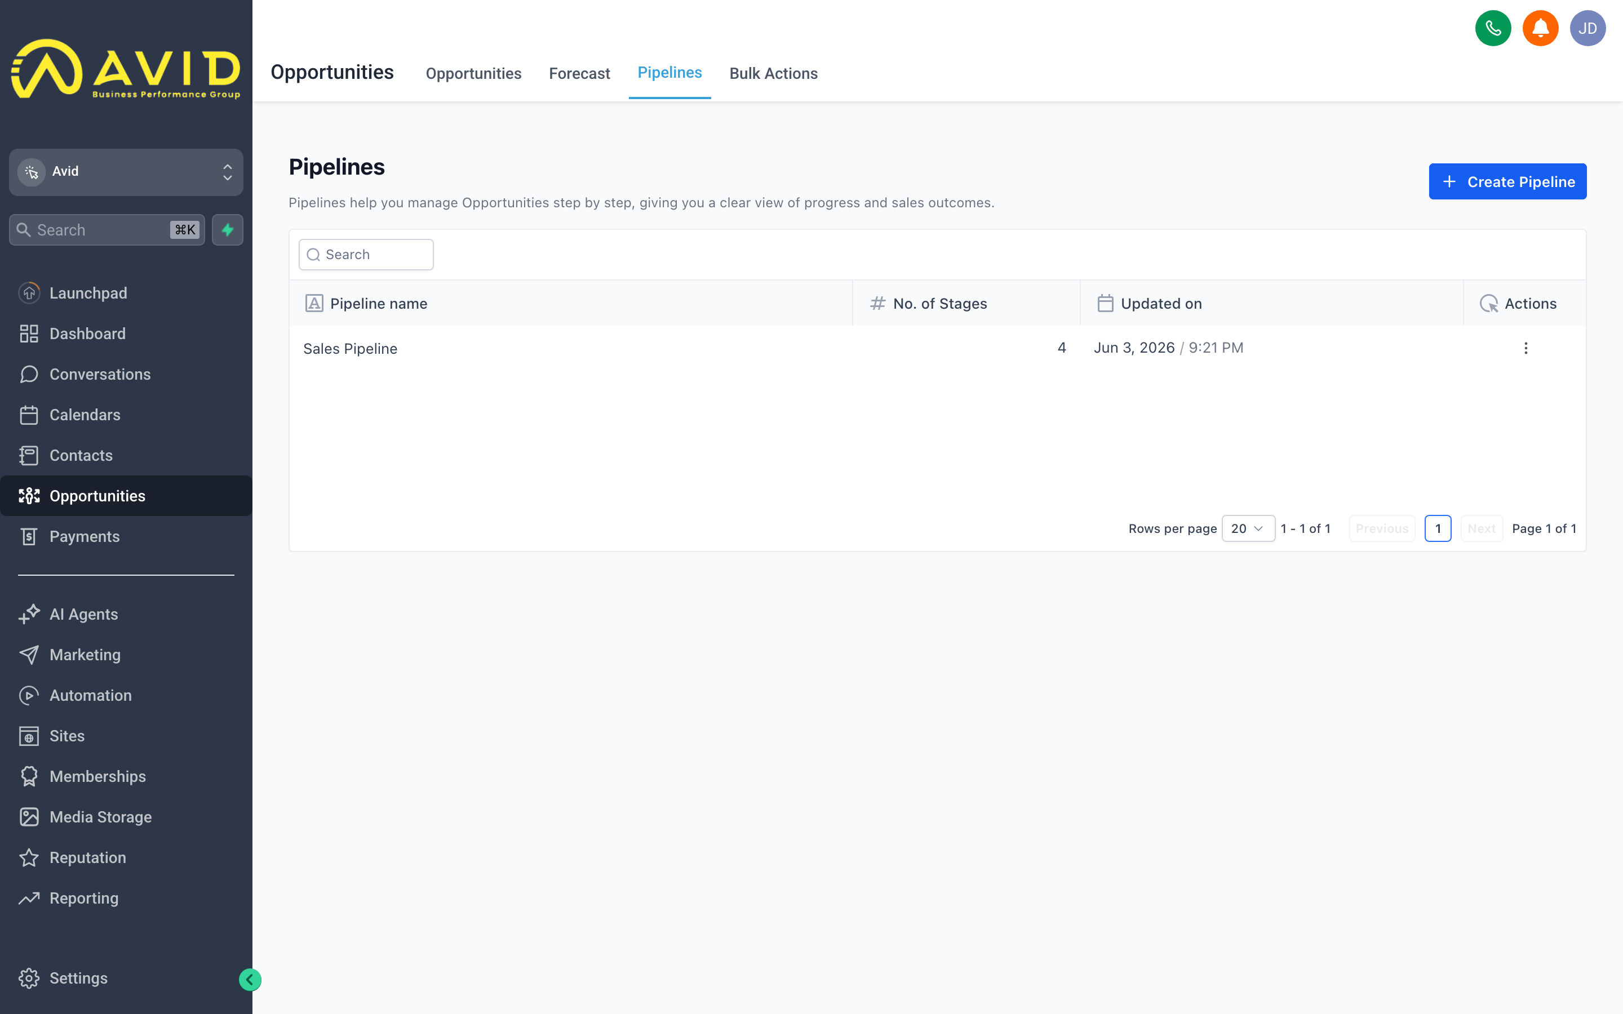The width and height of the screenshot is (1623, 1014).
Task: Open Memberships in the sidebar
Action: point(126,776)
